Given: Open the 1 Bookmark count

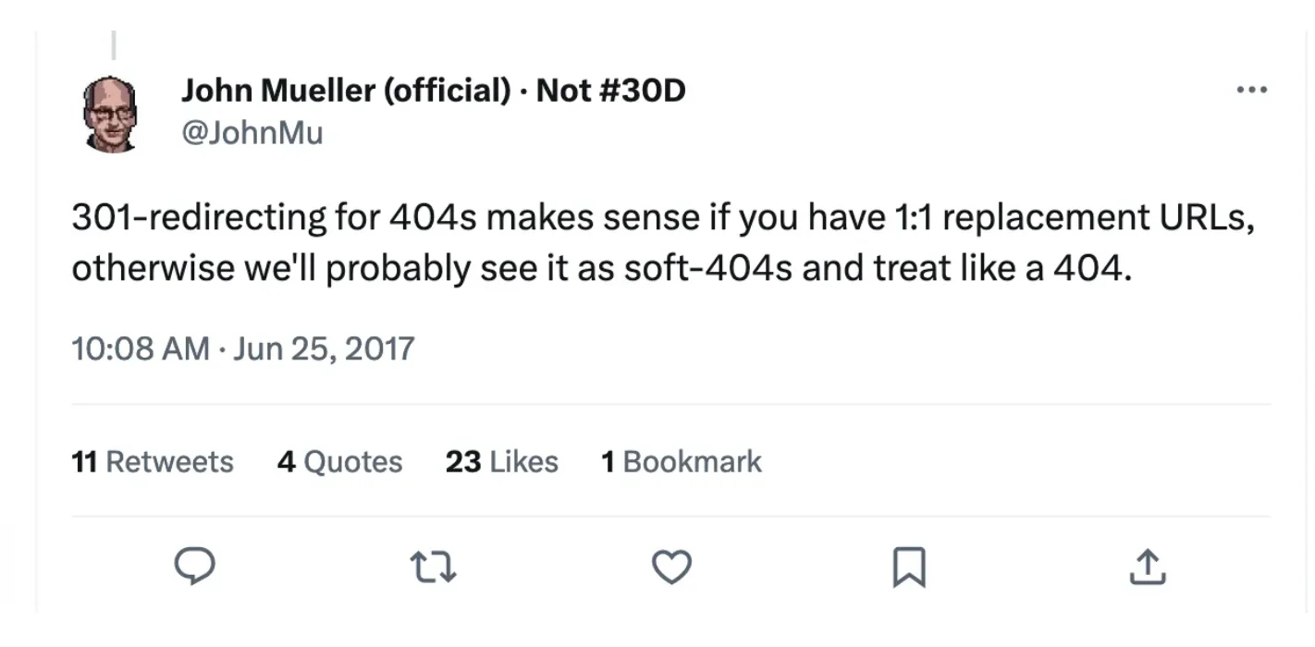Looking at the screenshot, I should (x=682, y=461).
